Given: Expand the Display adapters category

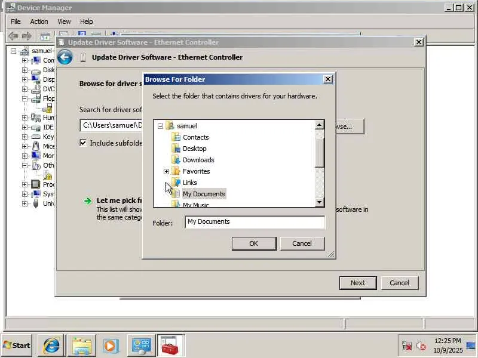Looking at the screenshot, I should click(24, 79).
